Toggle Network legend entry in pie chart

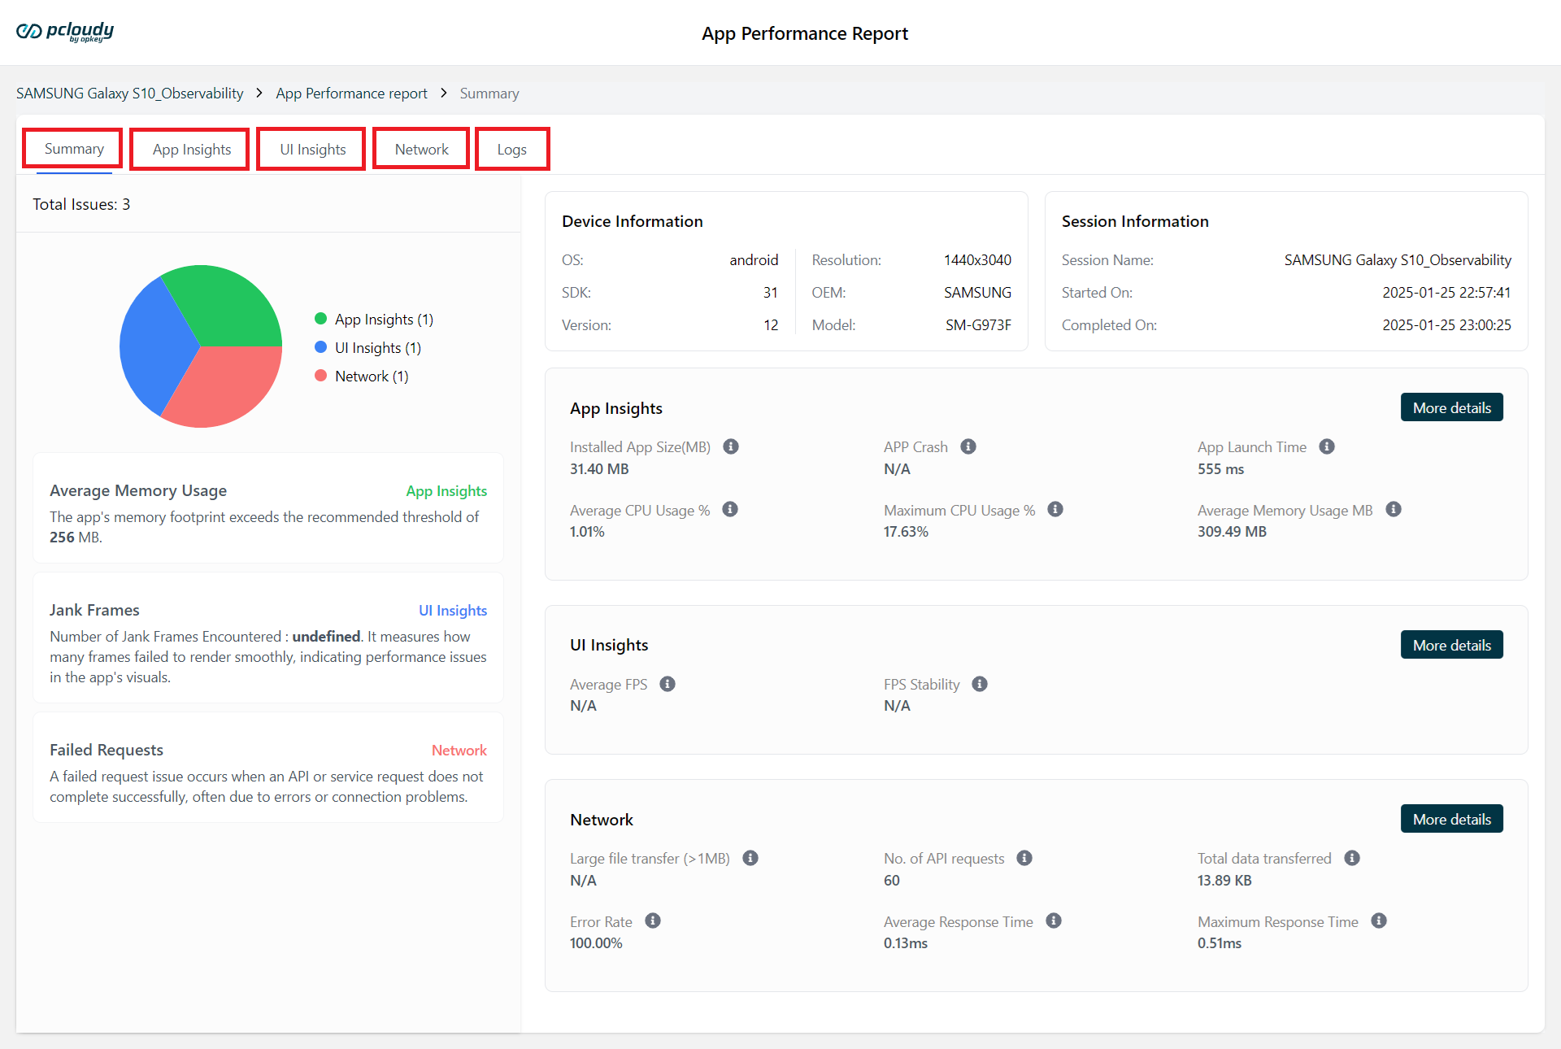(362, 376)
